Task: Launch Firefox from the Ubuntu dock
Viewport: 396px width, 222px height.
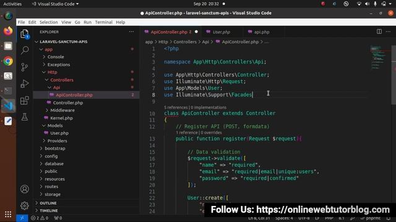Action: click(x=8, y=31)
